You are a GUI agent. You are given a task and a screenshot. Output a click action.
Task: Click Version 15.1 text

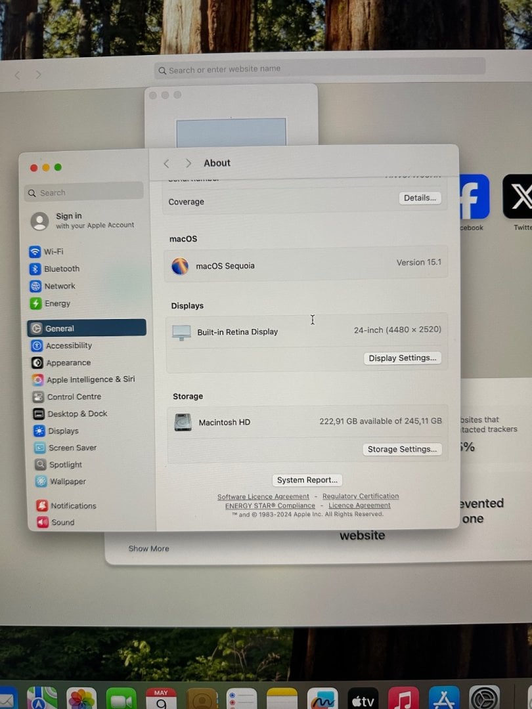tap(419, 262)
